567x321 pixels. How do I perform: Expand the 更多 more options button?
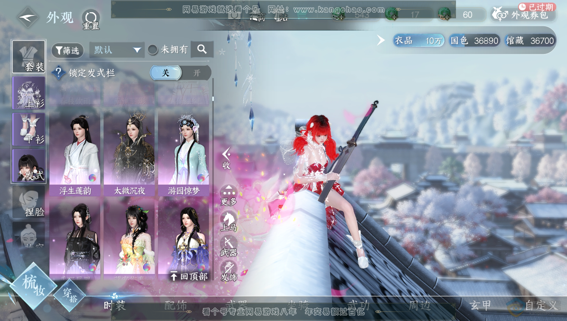pos(229,196)
